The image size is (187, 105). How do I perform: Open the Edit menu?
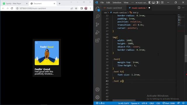point(108,3)
